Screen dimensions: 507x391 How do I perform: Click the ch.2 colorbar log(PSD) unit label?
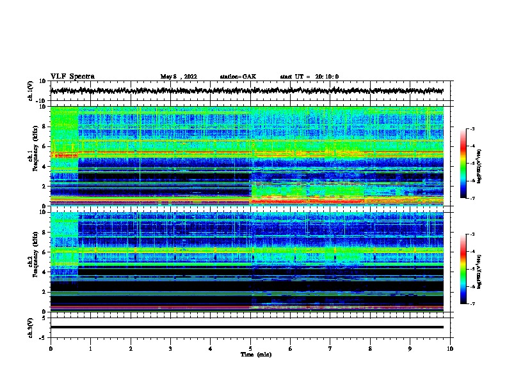point(479,272)
